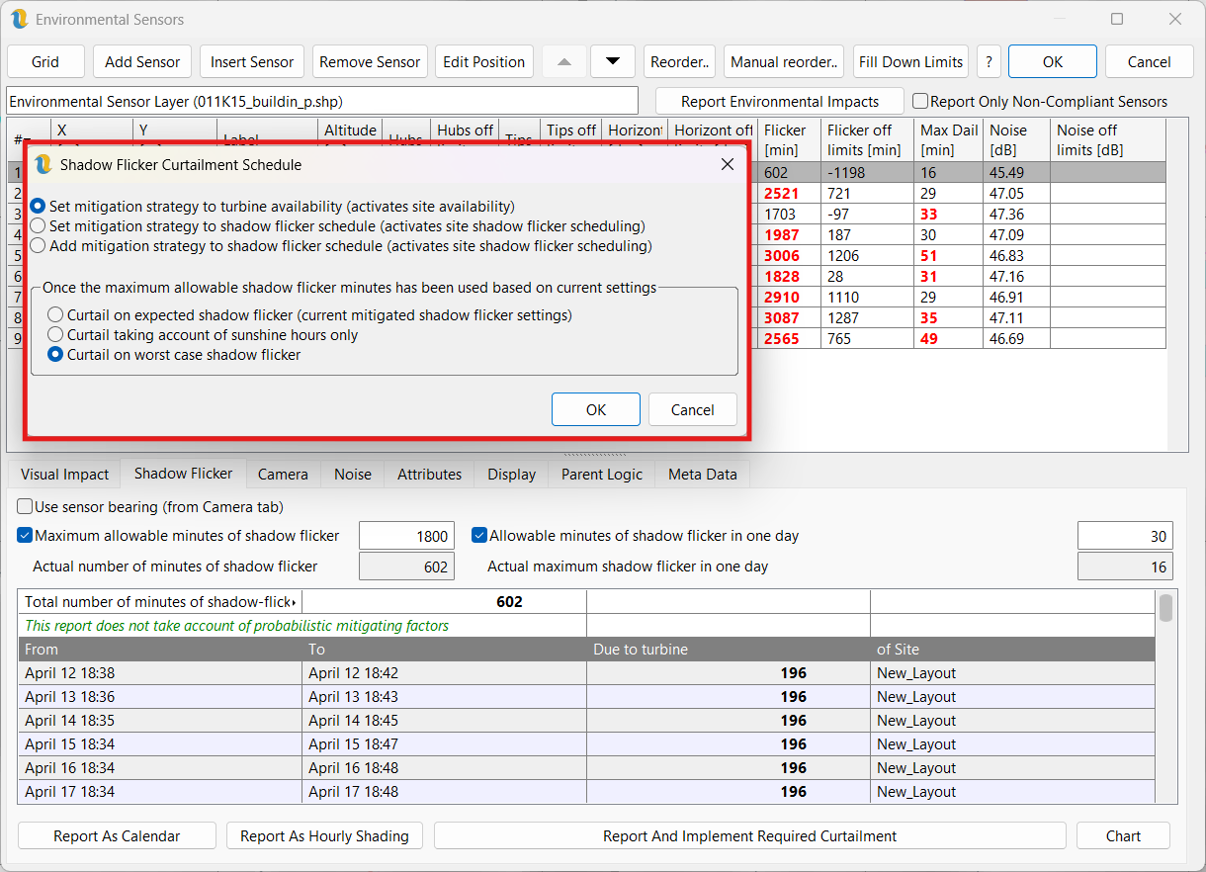
Task: Choose 'Curtail on expected shadow flicker' option
Action: (56, 315)
